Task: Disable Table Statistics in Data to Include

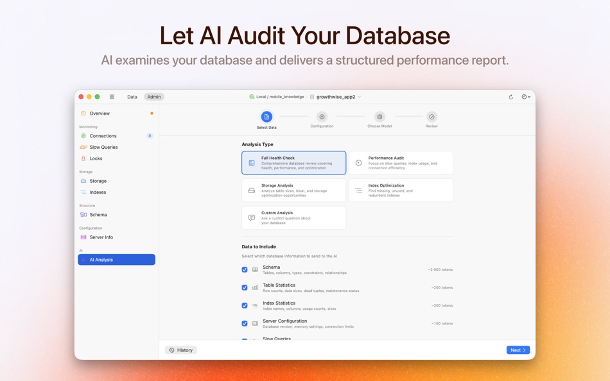Action: tap(244, 287)
